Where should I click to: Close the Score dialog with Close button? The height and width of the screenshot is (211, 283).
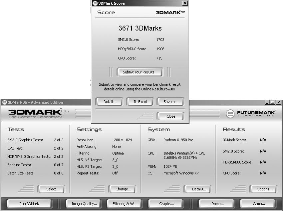171,116
